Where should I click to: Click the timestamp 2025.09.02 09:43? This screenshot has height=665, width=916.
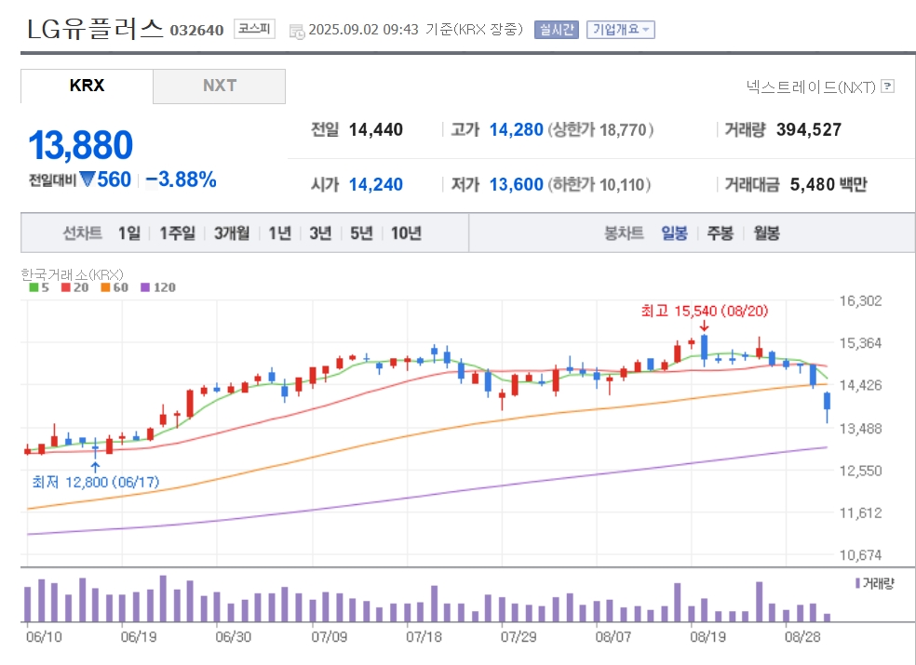coord(363,30)
